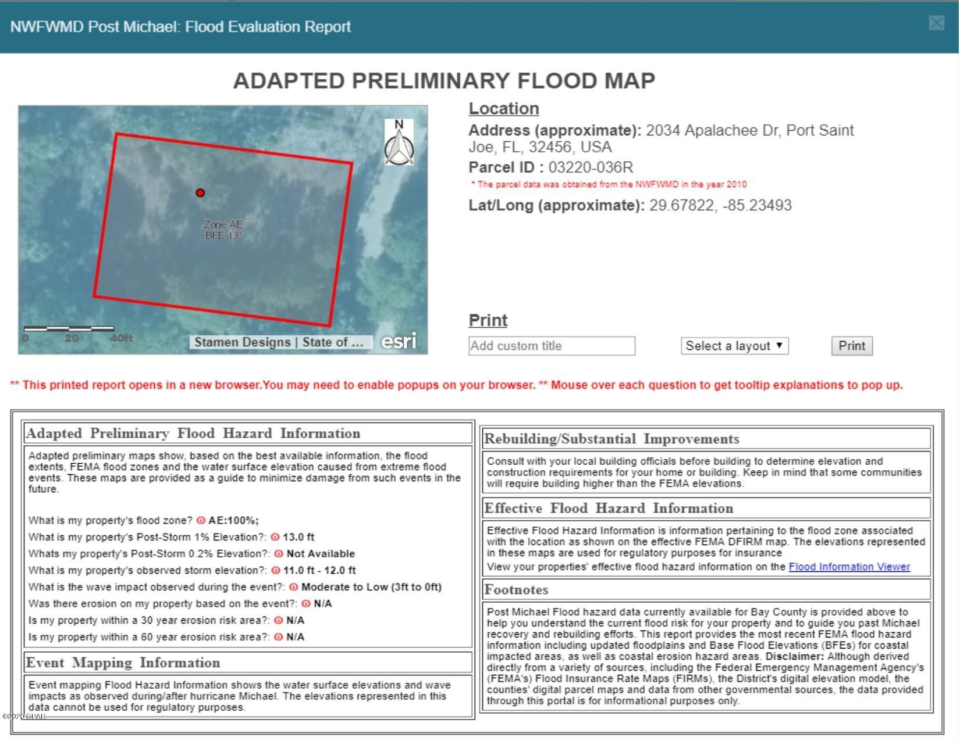Click the red location marker on map
Screen dimensions: 960x741
coord(200,193)
